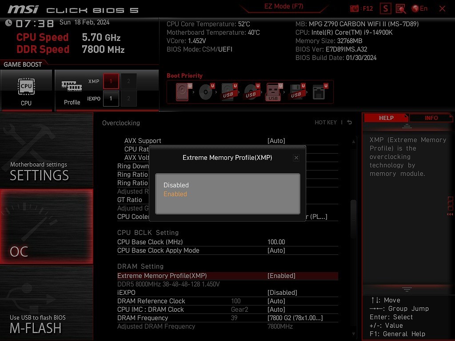
Task: Open the iEXPO Disabled value dropdown
Action: pos(282,293)
